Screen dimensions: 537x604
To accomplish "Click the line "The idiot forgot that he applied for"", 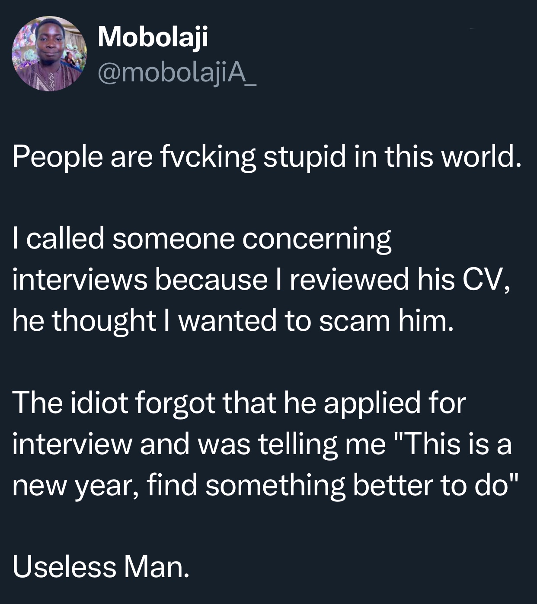I will point(239,403).
